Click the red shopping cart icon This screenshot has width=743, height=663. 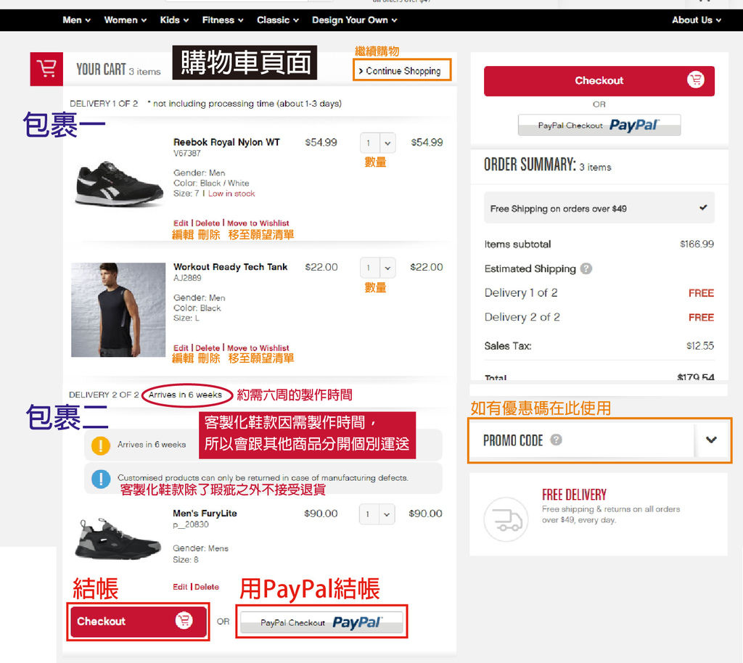(x=46, y=69)
